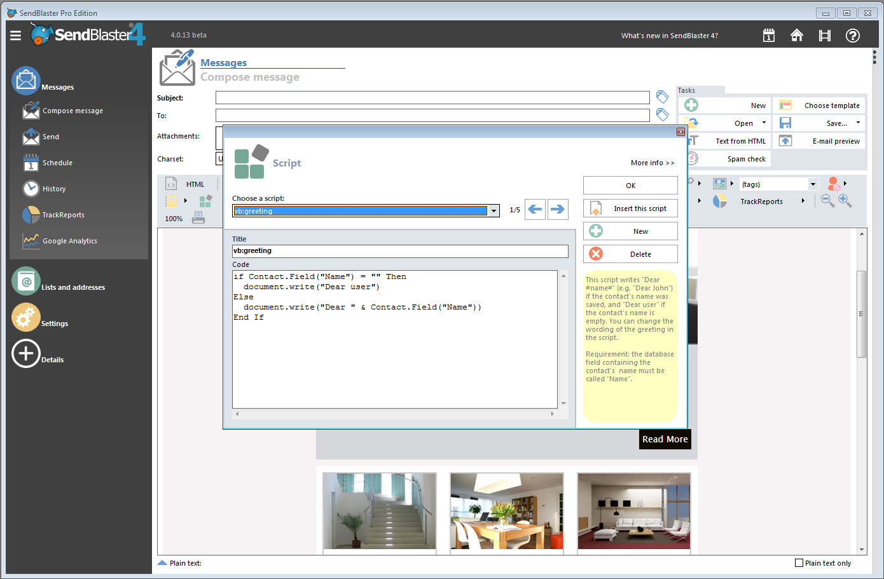Click the home icon in header
This screenshot has width=884, height=579.
[796, 36]
